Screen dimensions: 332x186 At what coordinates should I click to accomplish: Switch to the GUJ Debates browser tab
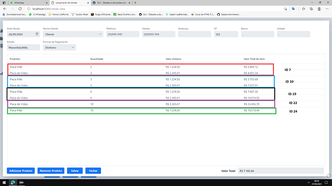click(x=112, y=3)
